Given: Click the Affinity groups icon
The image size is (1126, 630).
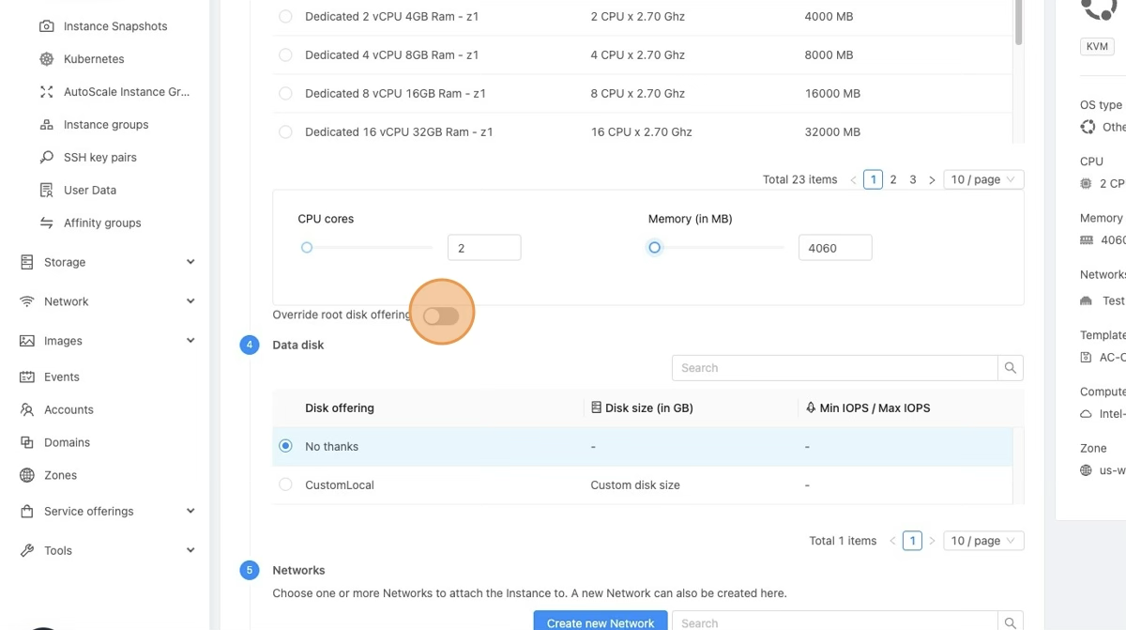Looking at the screenshot, I should point(46,223).
